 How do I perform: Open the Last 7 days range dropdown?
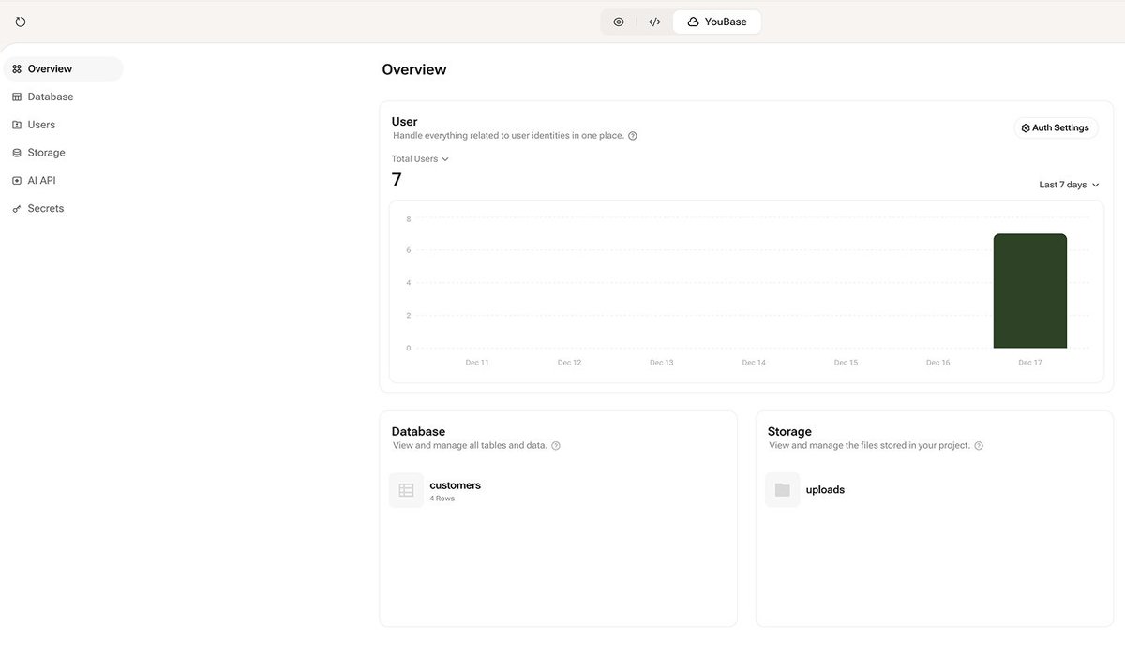[x=1069, y=185]
